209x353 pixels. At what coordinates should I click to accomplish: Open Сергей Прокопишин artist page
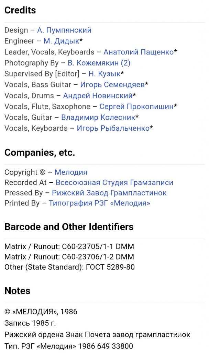click(136, 107)
